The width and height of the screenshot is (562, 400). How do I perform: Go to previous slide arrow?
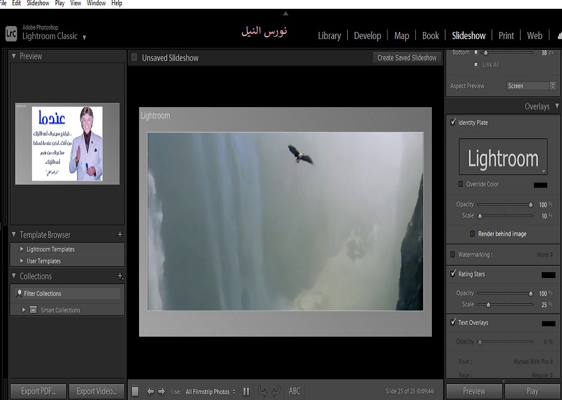150,391
